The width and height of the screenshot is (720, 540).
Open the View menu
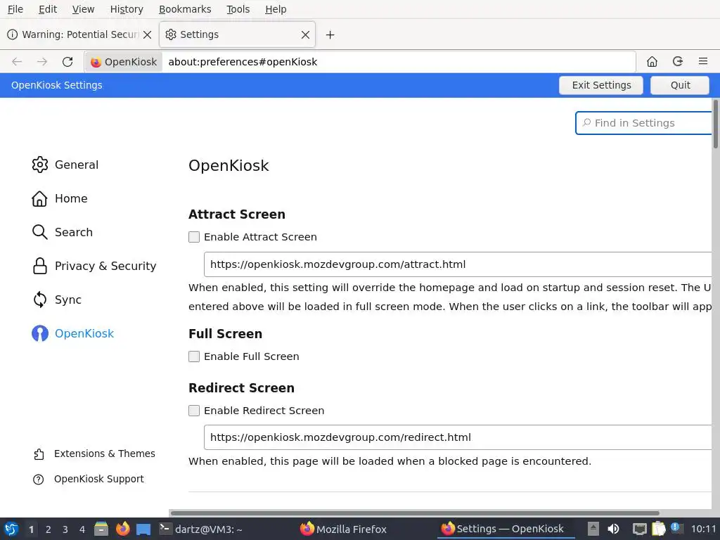tap(83, 9)
